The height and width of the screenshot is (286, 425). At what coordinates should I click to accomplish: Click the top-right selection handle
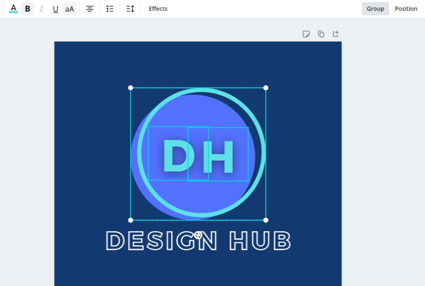[x=266, y=88]
